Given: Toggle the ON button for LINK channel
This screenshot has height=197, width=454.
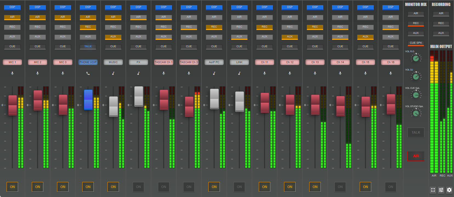Looking at the screenshot, I should (x=239, y=187).
